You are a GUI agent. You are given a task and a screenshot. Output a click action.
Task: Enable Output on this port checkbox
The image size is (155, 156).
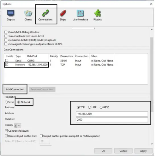tap(41, 136)
